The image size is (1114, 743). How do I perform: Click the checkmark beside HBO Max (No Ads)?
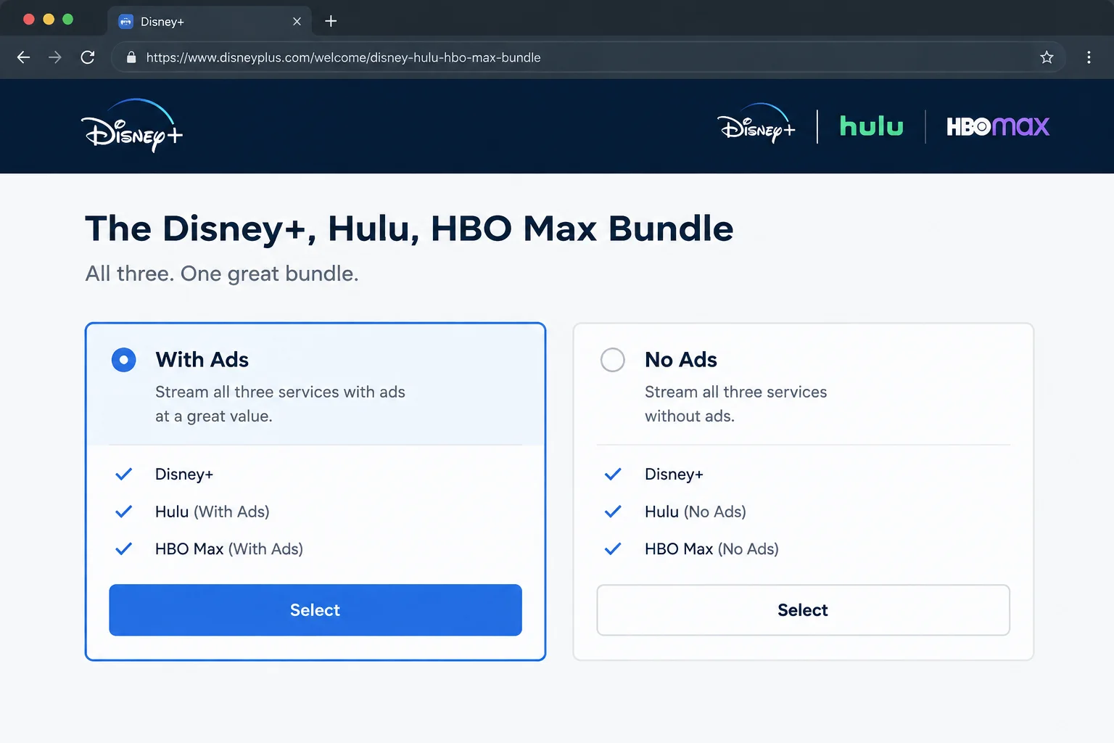pyautogui.click(x=613, y=549)
